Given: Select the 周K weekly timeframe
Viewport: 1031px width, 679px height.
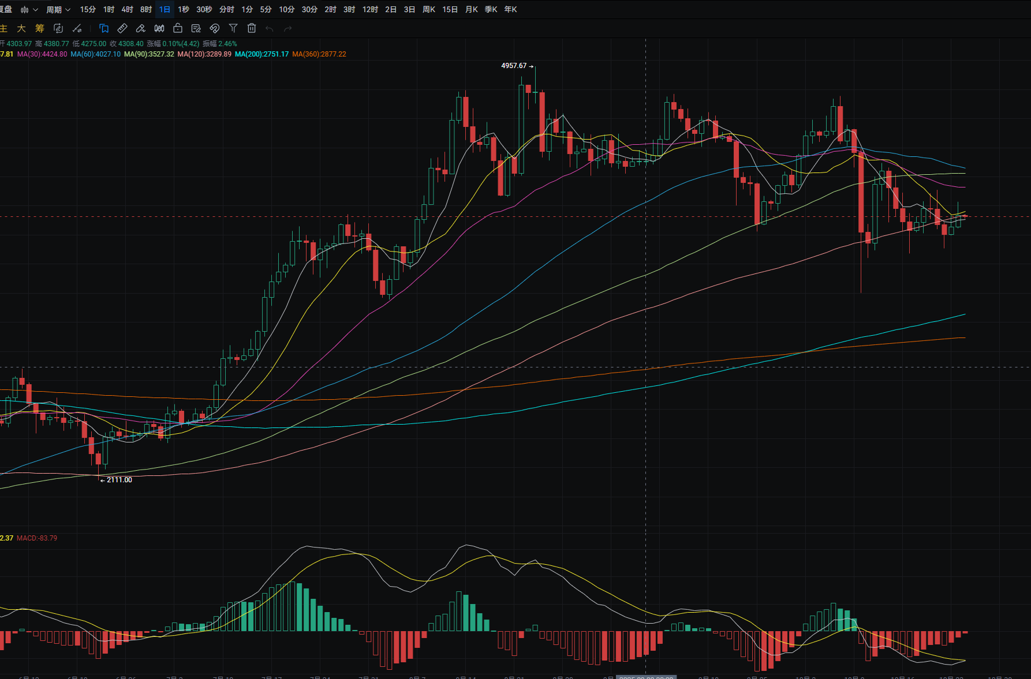Looking at the screenshot, I should point(429,10).
